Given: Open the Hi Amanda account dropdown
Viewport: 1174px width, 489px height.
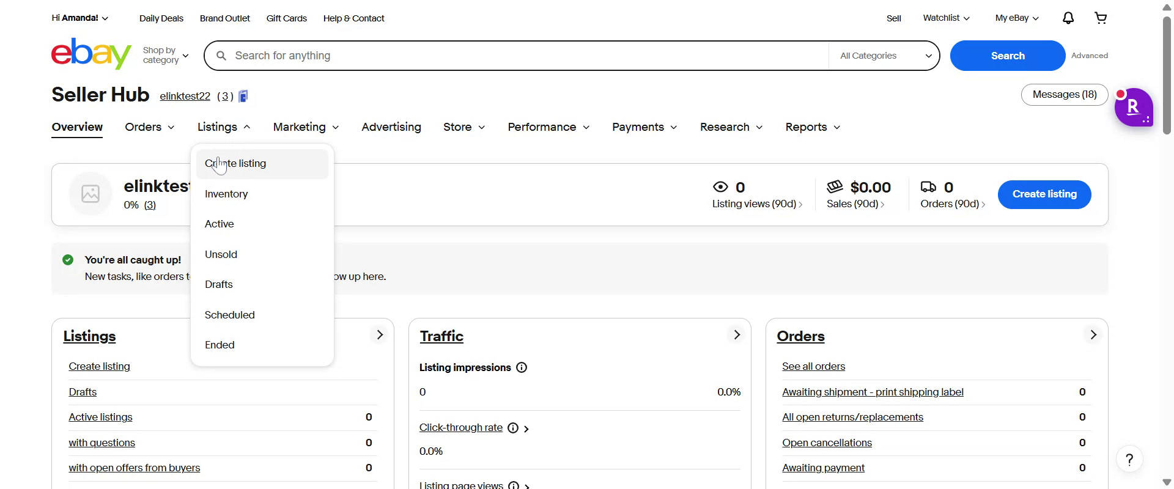Looking at the screenshot, I should tap(80, 18).
